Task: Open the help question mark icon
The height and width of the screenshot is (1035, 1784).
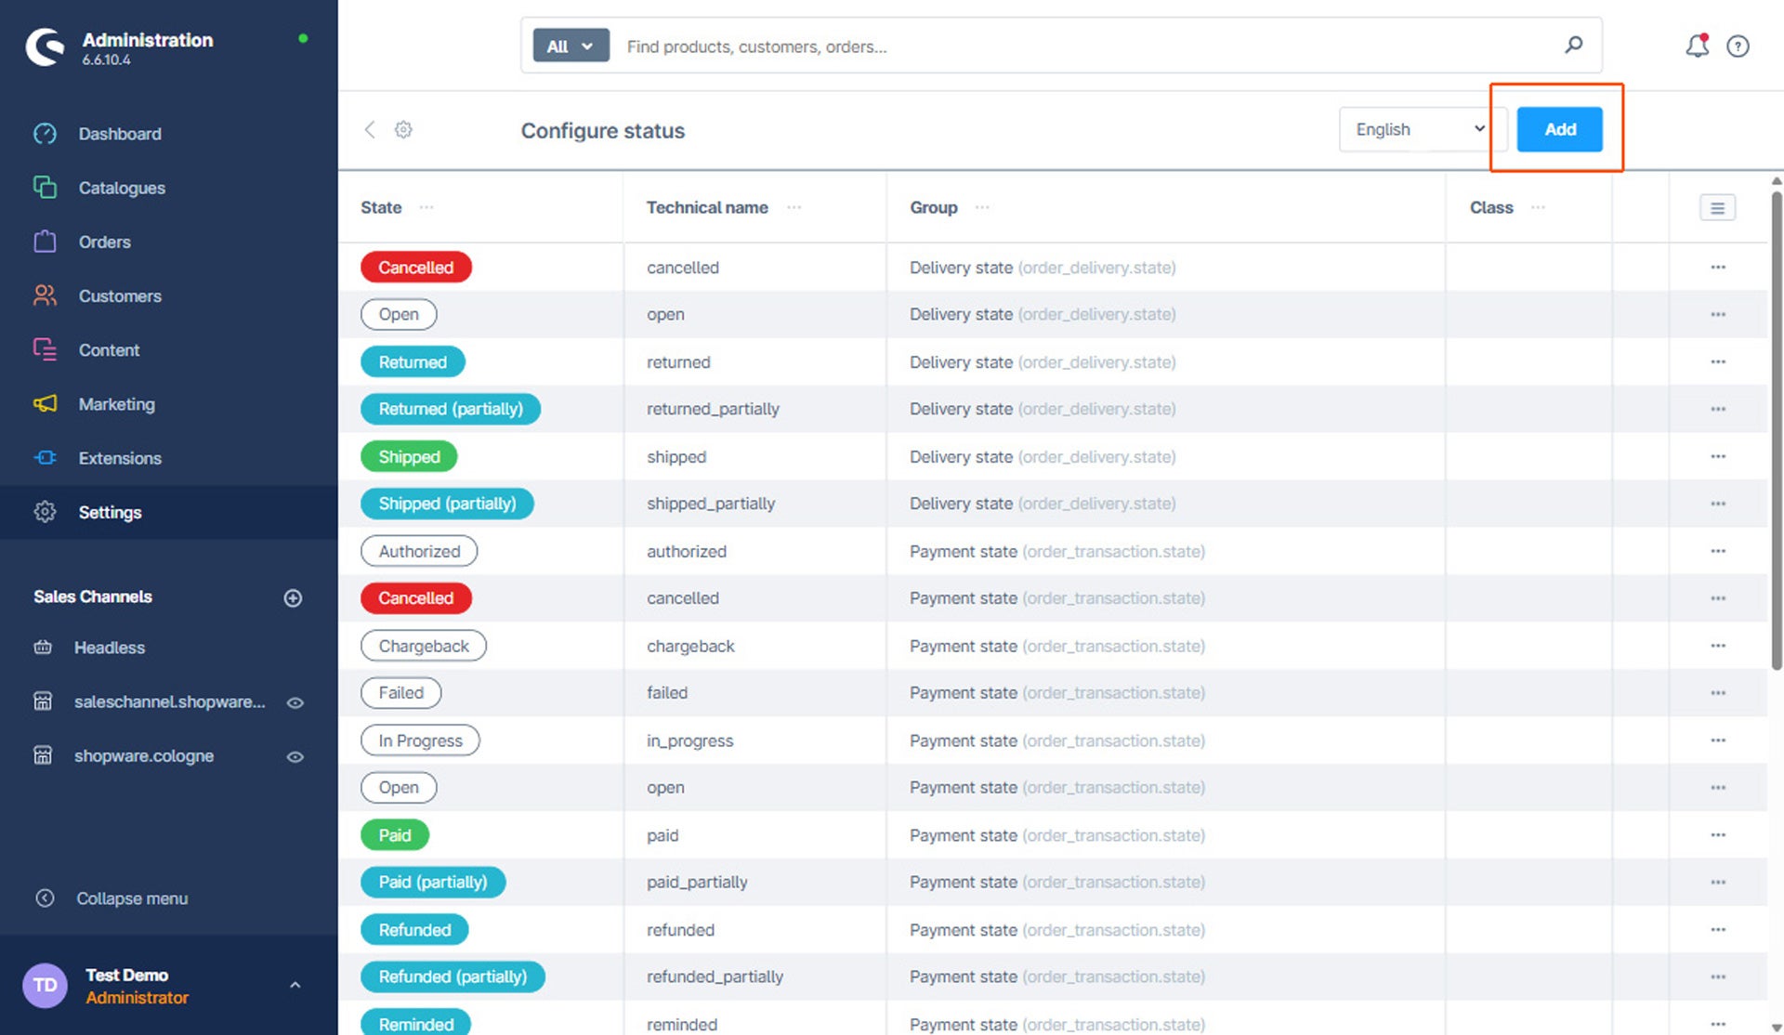Action: pyautogui.click(x=1738, y=46)
